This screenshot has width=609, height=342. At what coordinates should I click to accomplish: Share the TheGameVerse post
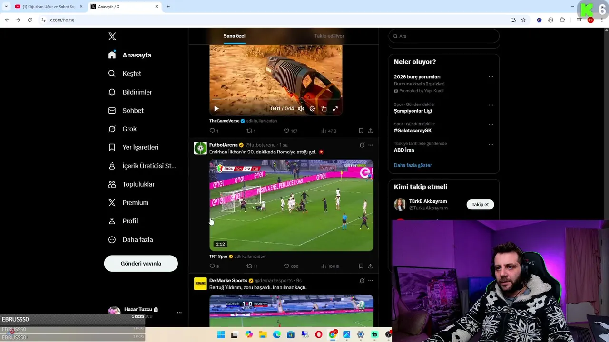click(x=371, y=131)
